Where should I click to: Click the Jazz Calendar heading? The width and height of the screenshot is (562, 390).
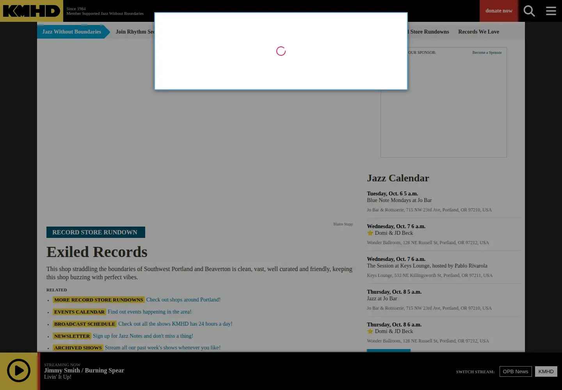pos(398,178)
